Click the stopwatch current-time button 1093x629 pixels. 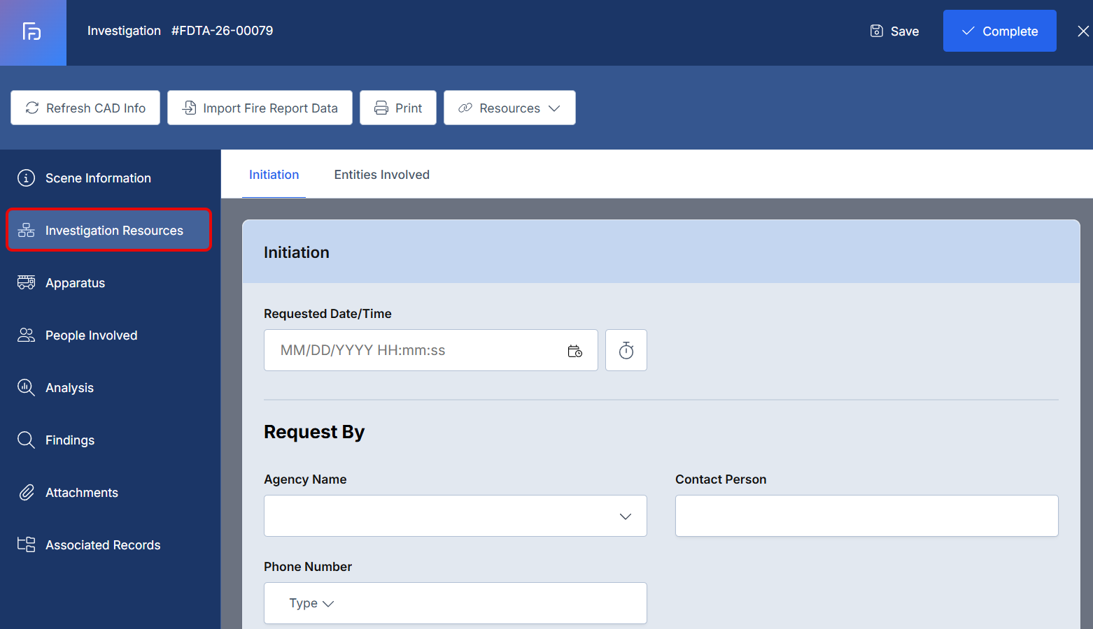[x=626, y=350]
